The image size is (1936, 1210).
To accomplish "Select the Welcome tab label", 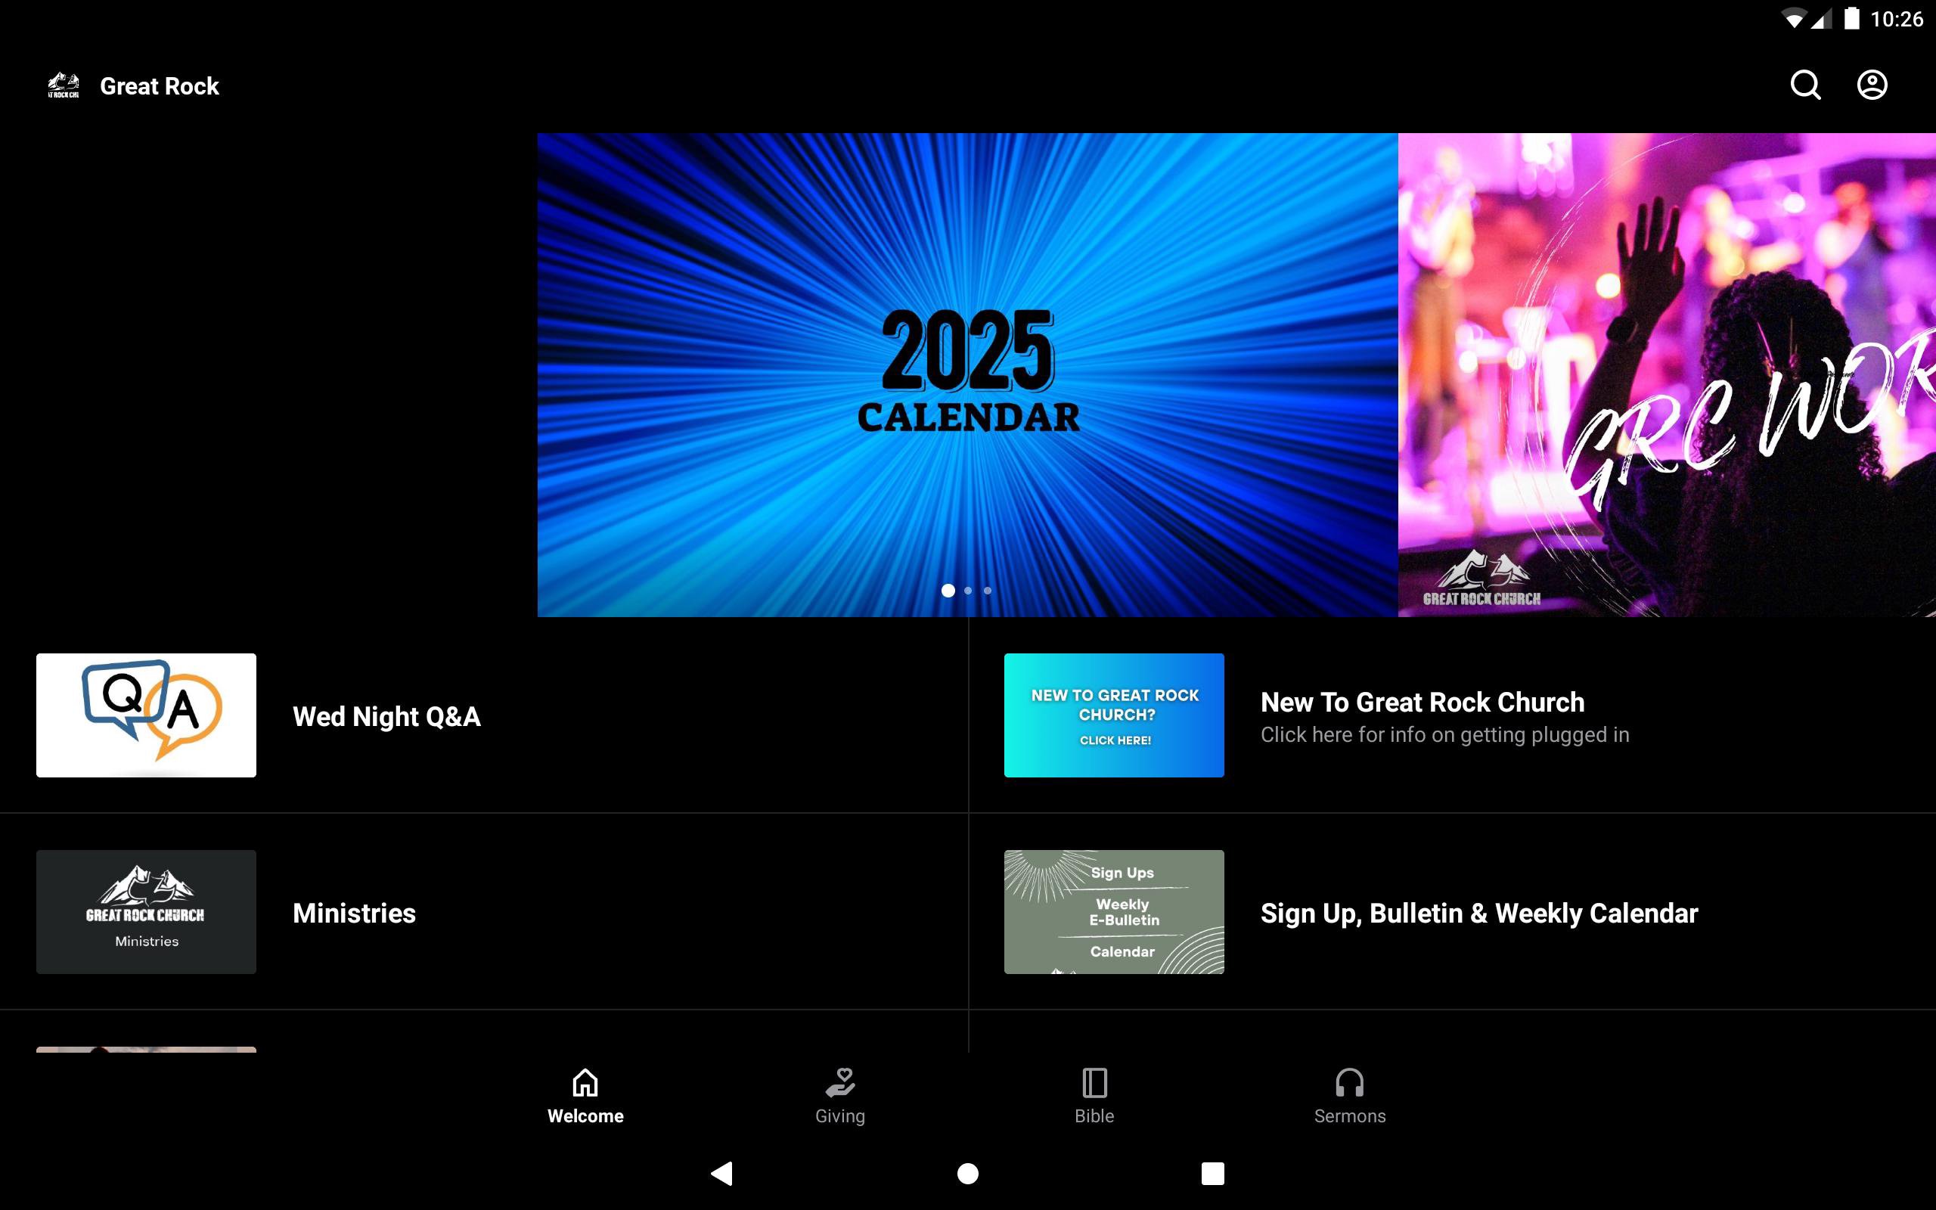I will click(585, 1115).
